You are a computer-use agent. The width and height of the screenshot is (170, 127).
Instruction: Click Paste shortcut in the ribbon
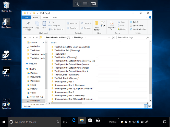click(56, 29)
